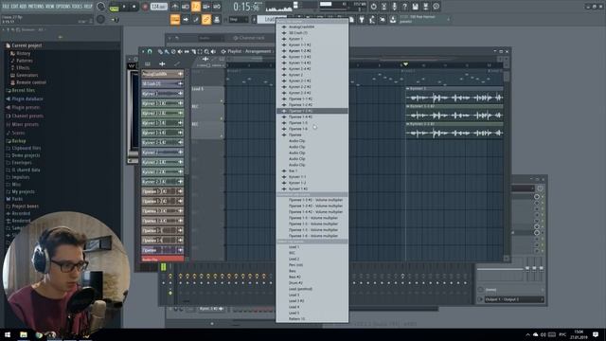Click the question mark help icon

click(x=404, y=7)
